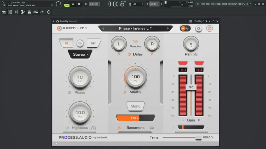Open the EDIT menu
The width and height of the screenshot is (266, 149).
tap(203, 4)
